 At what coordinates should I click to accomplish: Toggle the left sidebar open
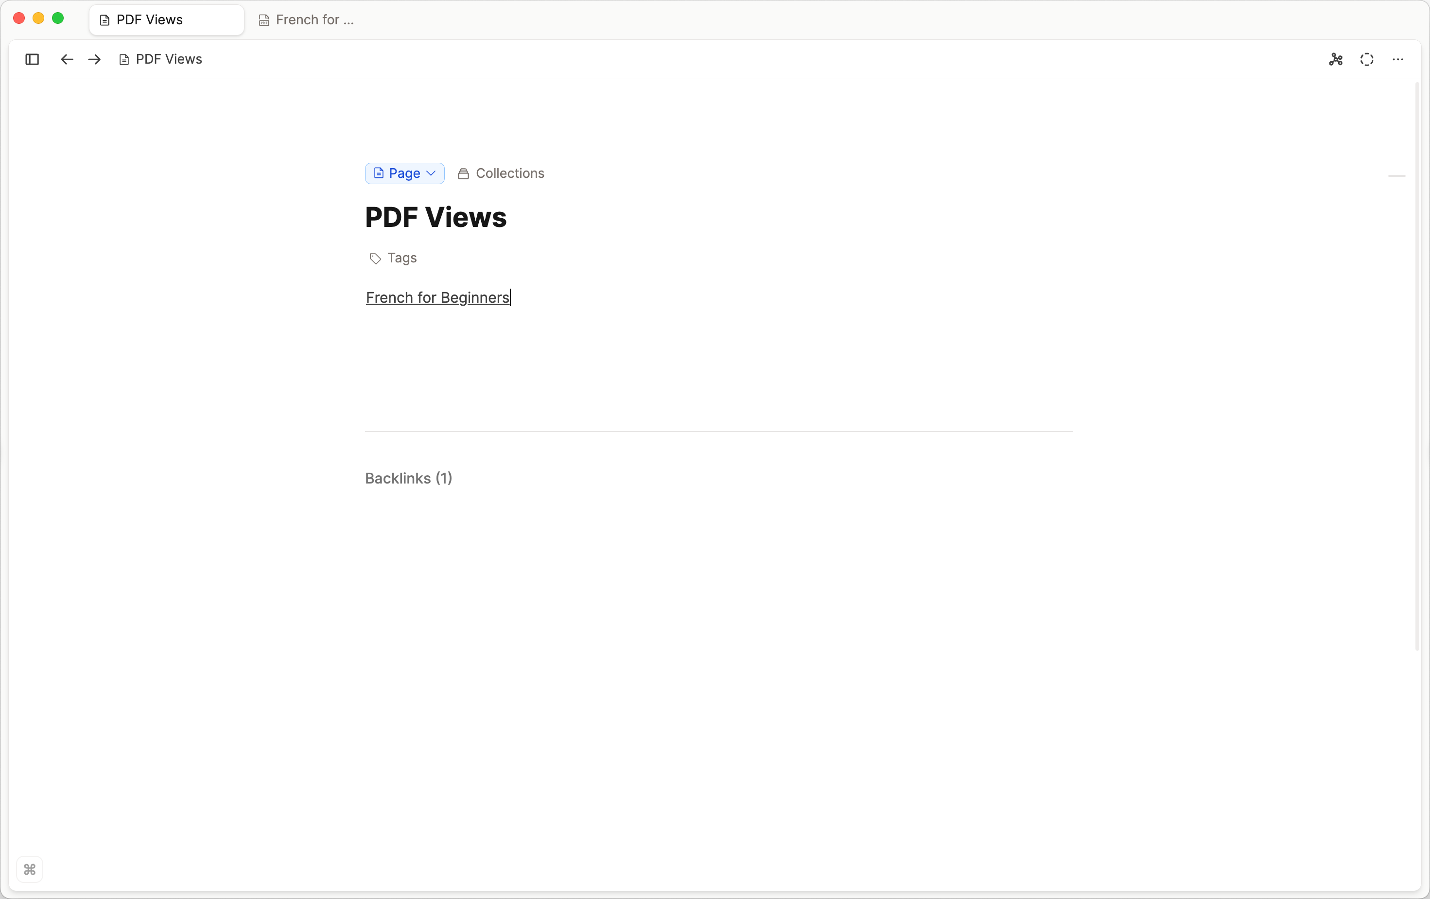click(x=32, y=59)
